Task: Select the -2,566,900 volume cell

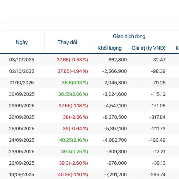Action: click(114, 71)
